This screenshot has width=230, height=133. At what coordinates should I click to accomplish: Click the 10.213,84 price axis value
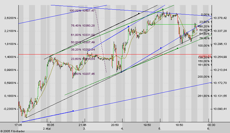220,70
